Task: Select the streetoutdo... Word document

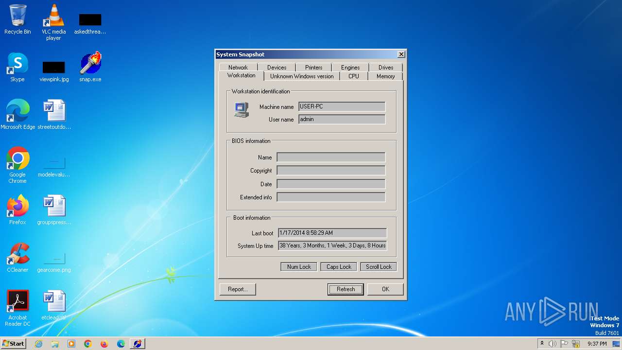Action: click(x=54, y=115)
